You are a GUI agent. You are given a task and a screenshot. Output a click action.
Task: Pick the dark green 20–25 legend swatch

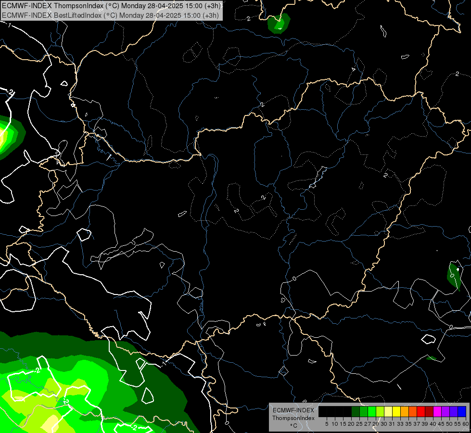click(x=356, y=411)
